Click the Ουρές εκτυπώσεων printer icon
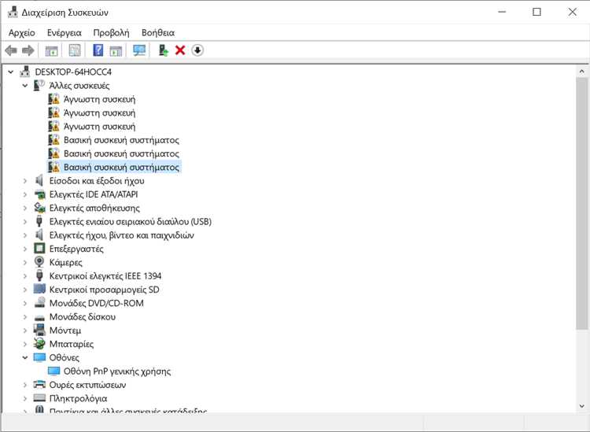 click(x=39, y=384)
